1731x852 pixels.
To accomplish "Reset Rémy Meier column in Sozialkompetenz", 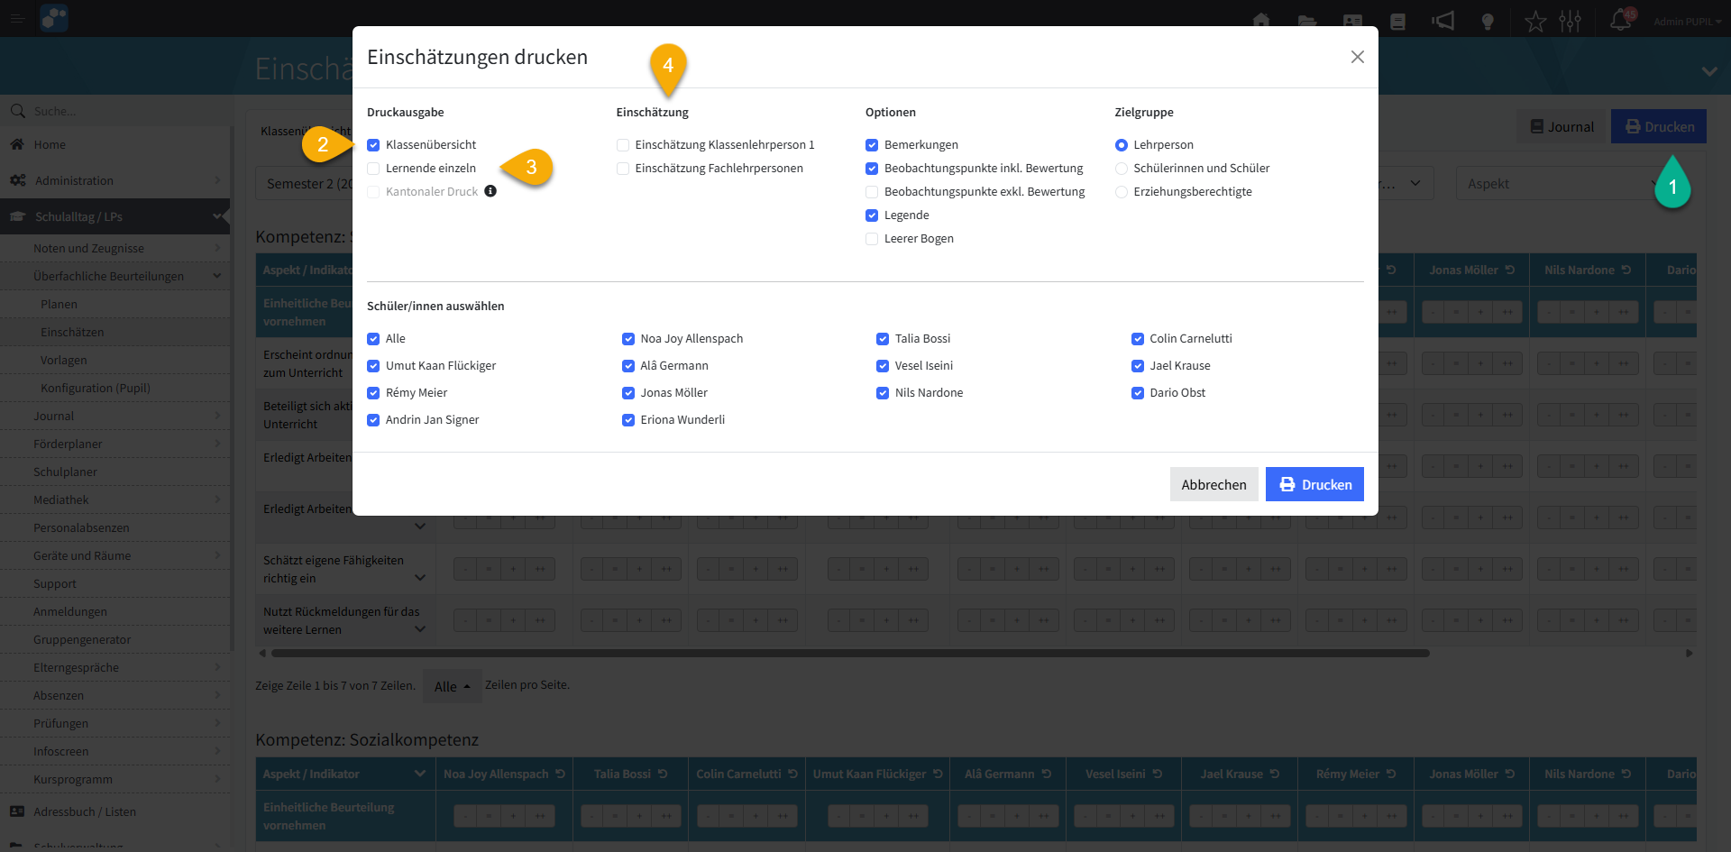I will click(1391, 774).
